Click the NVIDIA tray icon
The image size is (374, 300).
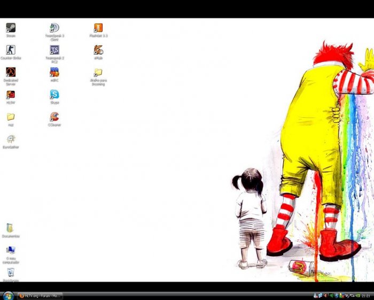[358, 296]
